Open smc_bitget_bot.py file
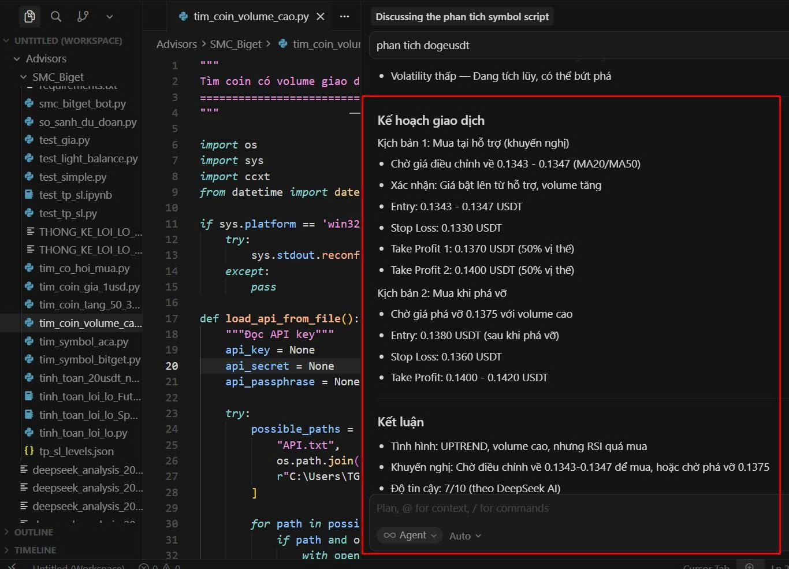789x569 pixels. [82, 104]
